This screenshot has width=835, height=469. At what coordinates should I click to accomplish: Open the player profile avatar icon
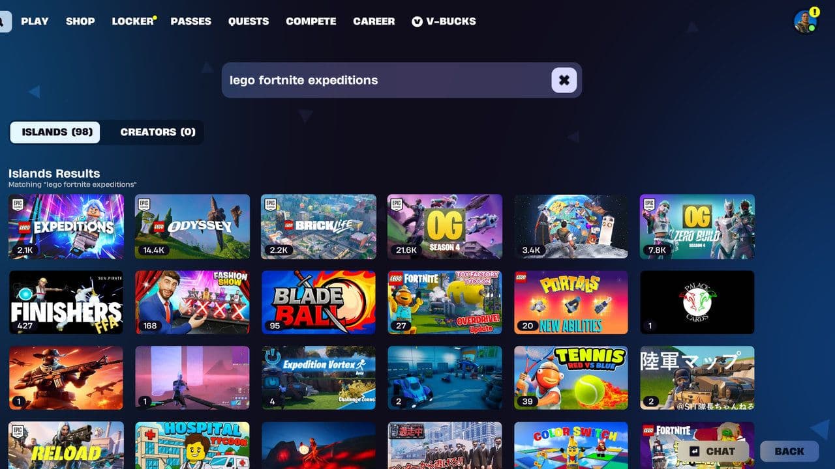pos(805,21)
